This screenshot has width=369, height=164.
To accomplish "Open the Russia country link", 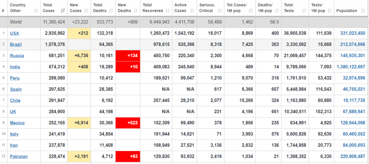I will coord(17,56).
